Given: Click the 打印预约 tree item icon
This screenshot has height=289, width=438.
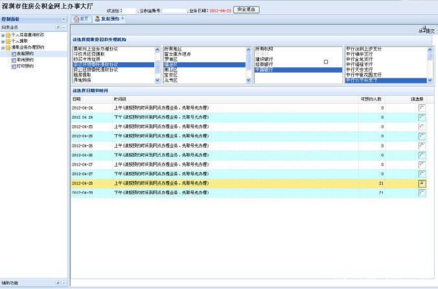Looking at the screenshot, I should pyautogui.click(x=14, y=65).
